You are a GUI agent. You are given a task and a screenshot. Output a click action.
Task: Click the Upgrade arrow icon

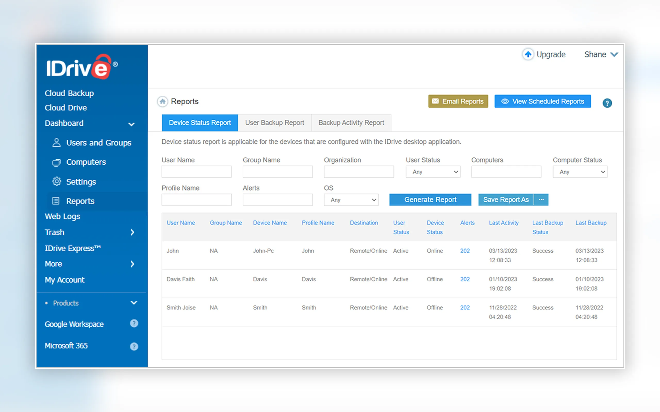click(x=528, y=54)
